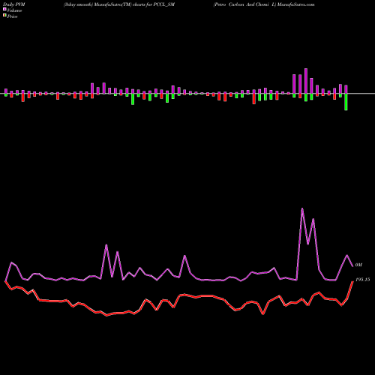Click the magenta Volume legend swatch
The height and width of the screenshot is (375, 375).
pos(4,10)
